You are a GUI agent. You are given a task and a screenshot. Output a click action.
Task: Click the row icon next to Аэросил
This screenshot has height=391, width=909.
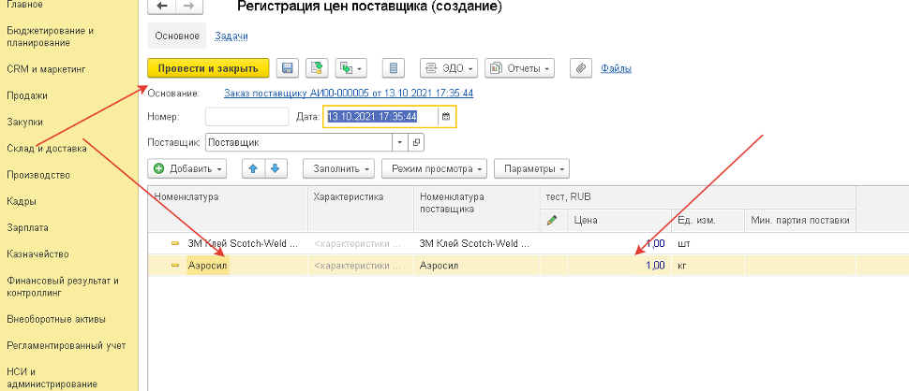pyautogui.click(x=174, y=266)
